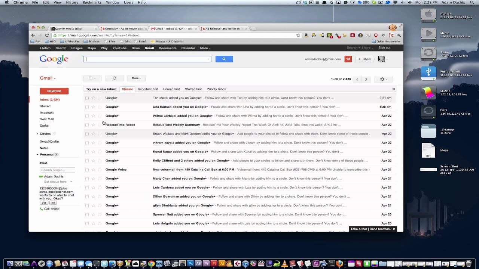
Task: Click the Call phone icon in chat
Action: (42, 209)
